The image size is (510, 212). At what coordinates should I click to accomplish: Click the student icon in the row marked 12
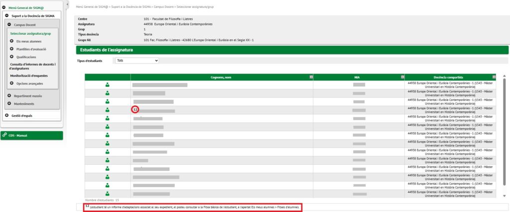(x=108, y=110)
